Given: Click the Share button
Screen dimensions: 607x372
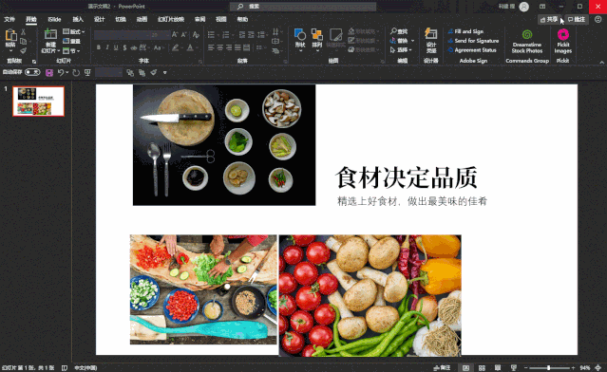Looking at the screenshot, I should point(549,19).
